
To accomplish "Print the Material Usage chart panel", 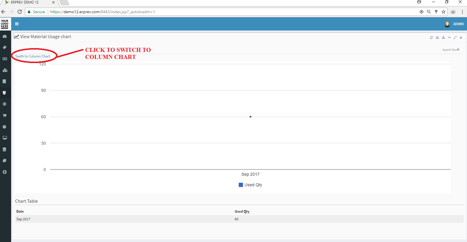I will pyautogui.click(x=437, y=38).
